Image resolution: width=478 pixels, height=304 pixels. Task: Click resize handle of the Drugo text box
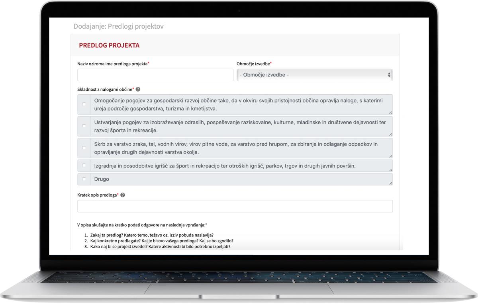pyautogui.click(x=390, y=183)
